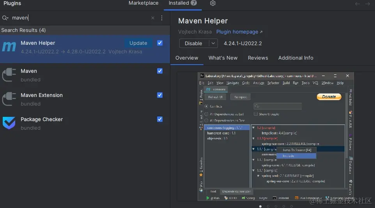
Task: Select the Package Checker plugin row
Action: (x=85, y=123)
